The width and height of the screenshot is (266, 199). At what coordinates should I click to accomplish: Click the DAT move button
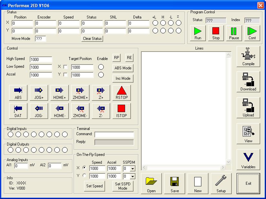18,111
